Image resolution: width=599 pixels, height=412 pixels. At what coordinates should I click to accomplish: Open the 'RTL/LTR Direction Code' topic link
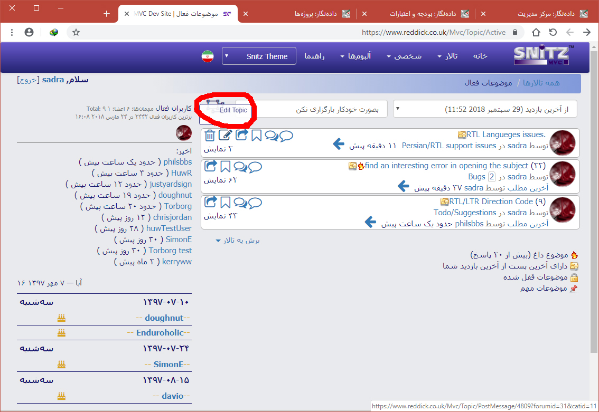pos(491,202)
